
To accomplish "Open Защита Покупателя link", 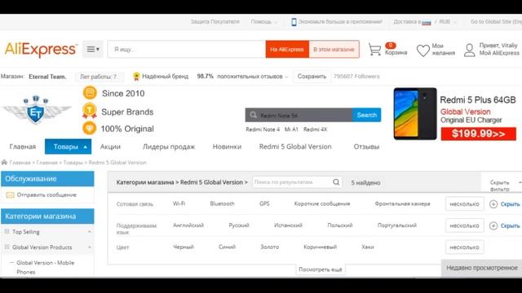I will (x=215, y=22).
